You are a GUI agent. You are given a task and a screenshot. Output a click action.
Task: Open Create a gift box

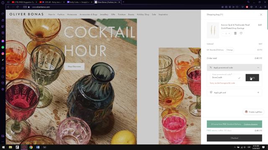254,112
